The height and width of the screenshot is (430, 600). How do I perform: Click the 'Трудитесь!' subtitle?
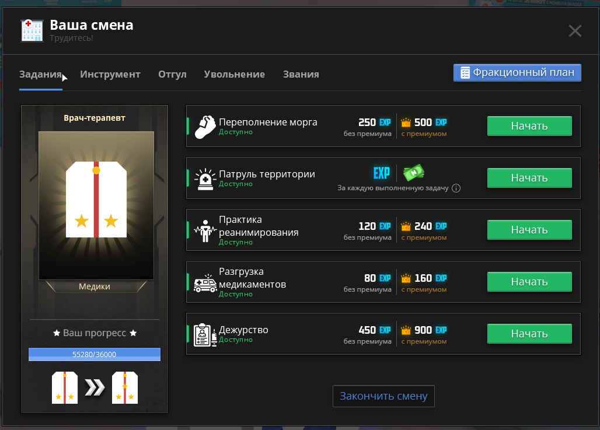(x=71, y=38)
